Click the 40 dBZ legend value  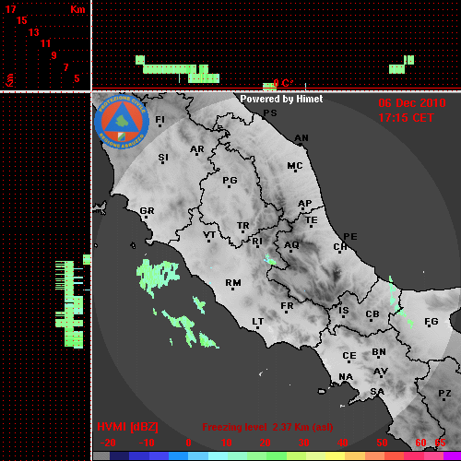[343, 443]
